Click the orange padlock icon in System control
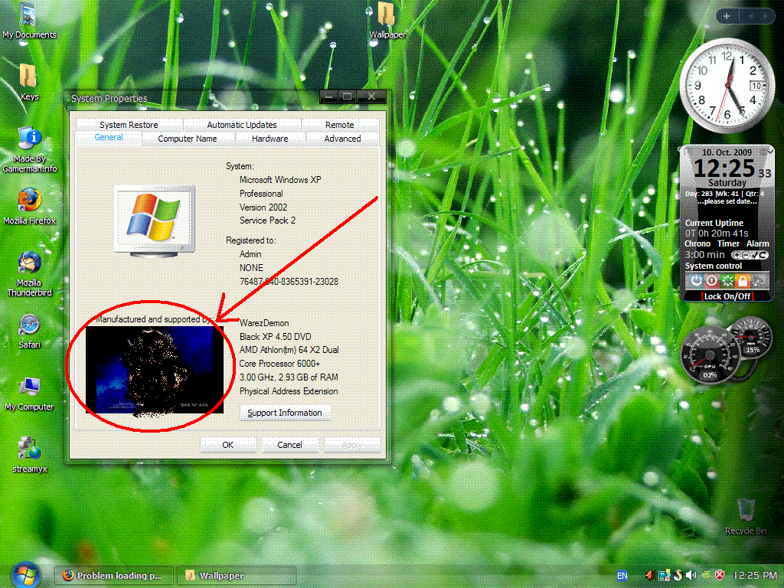This screenshot has width=784, height=588. pos(743,280)
